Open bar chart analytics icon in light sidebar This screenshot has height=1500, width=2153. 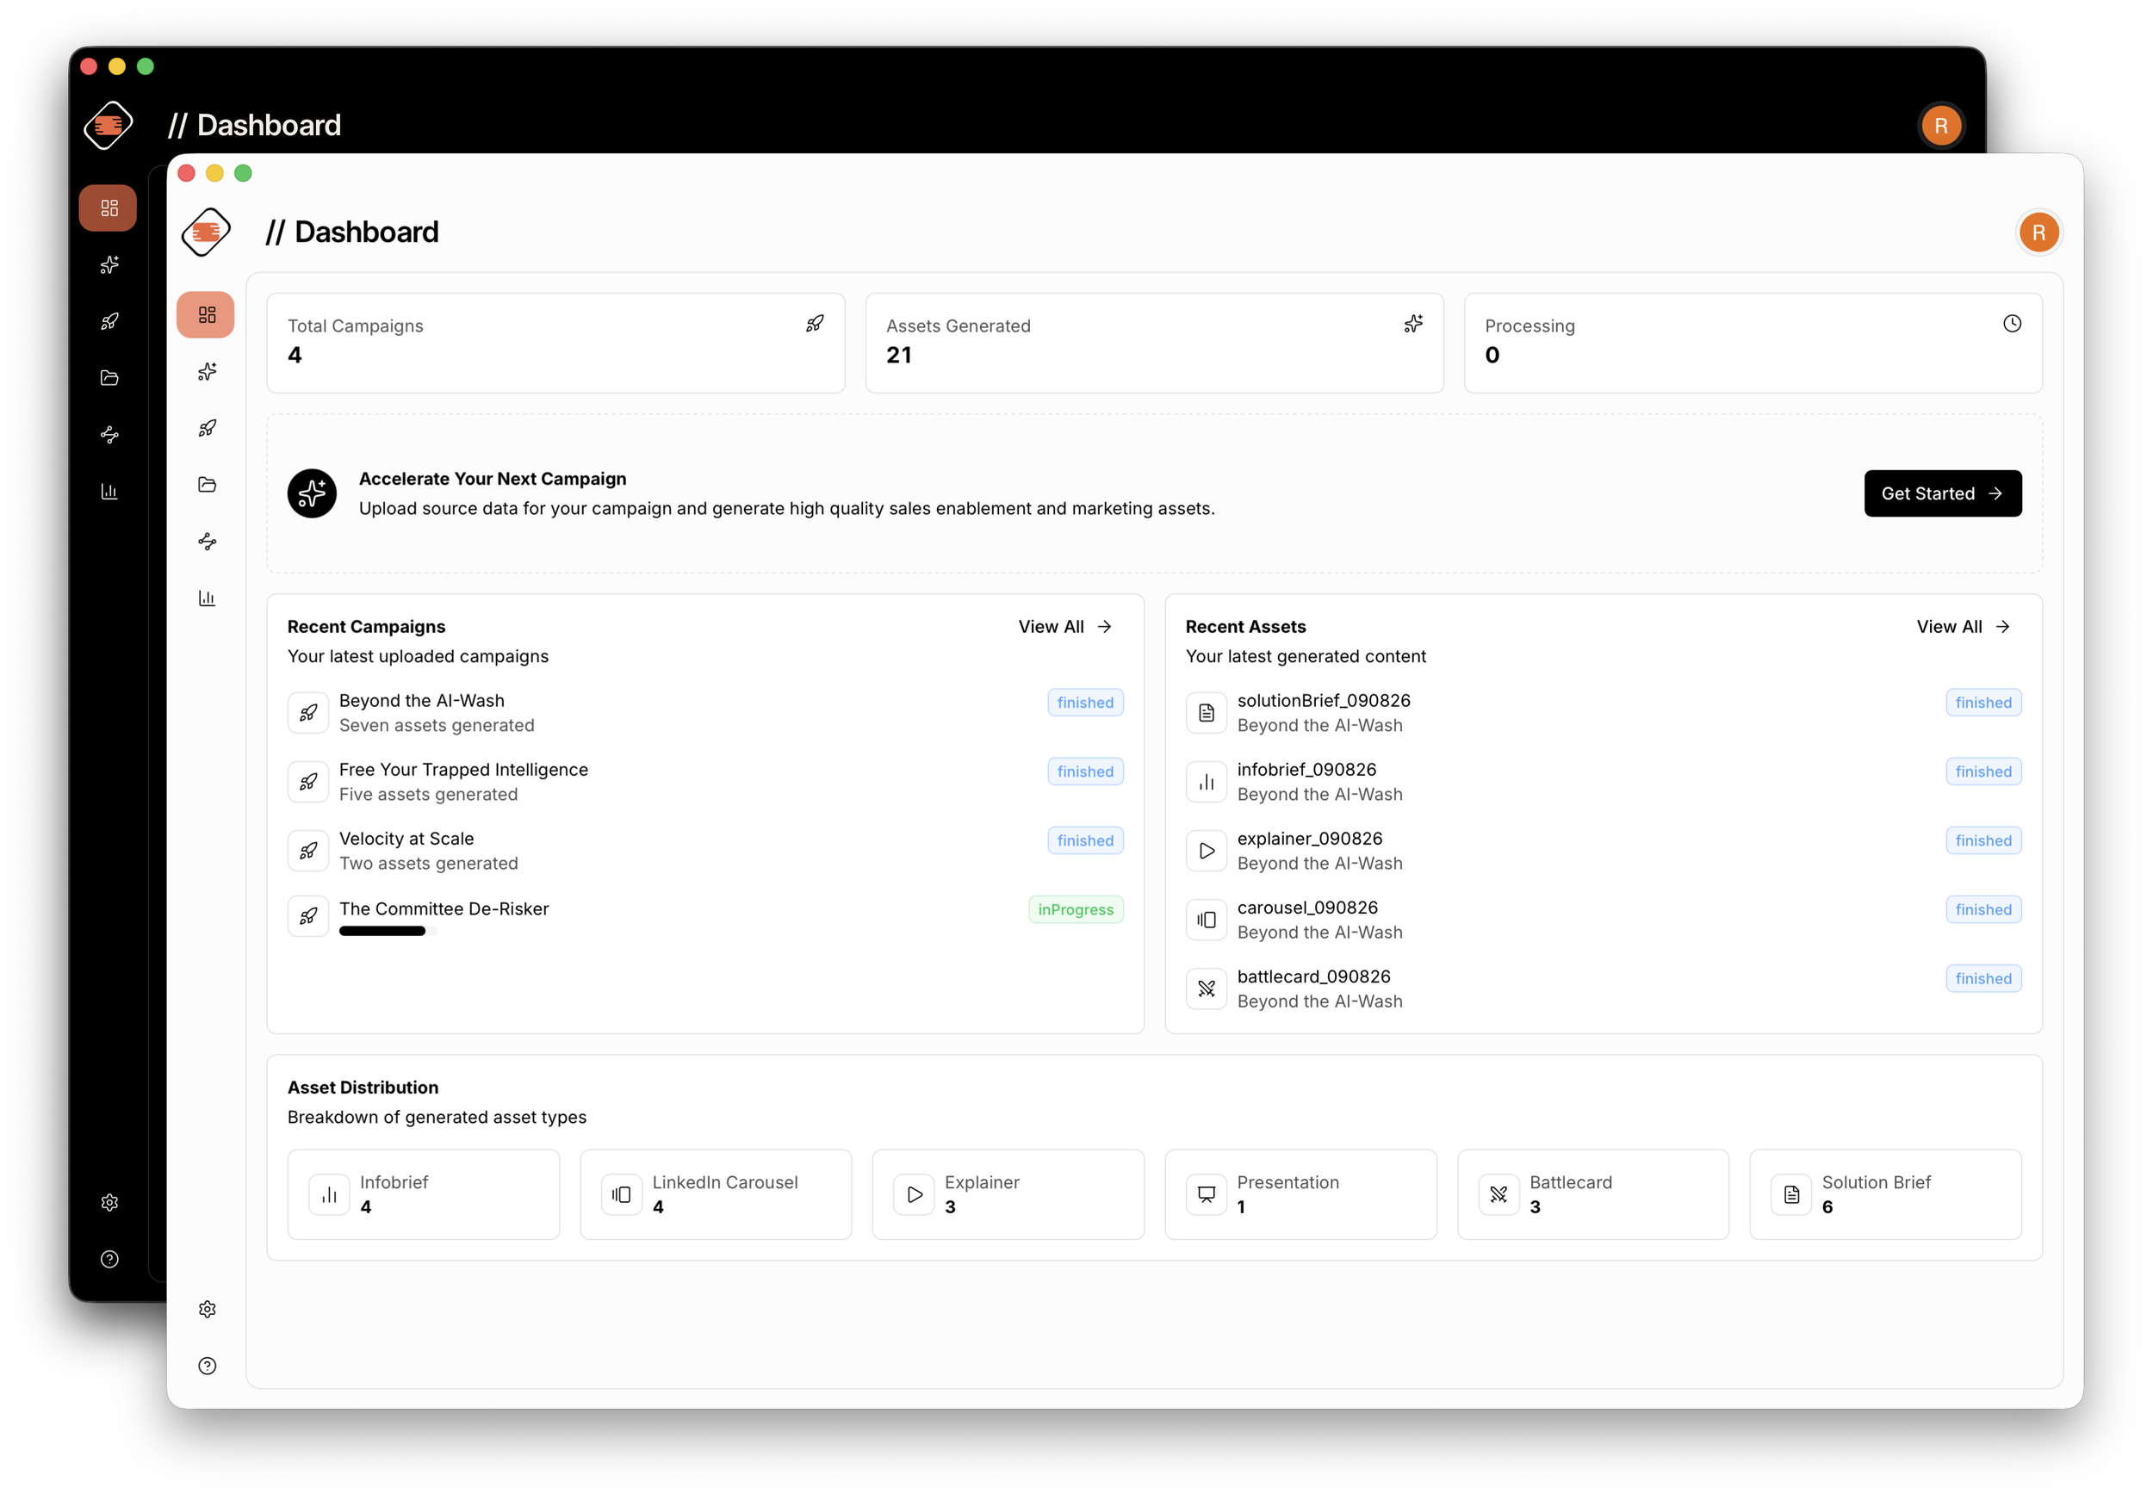tap(208, 598)
